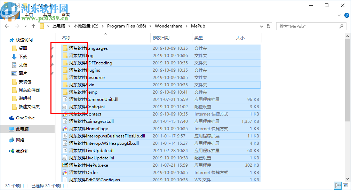Screen dimensions: 351x190
Task: Select 河东软件Interop.wsBusinessFilesLib.dll file
Action: point(160,136)
